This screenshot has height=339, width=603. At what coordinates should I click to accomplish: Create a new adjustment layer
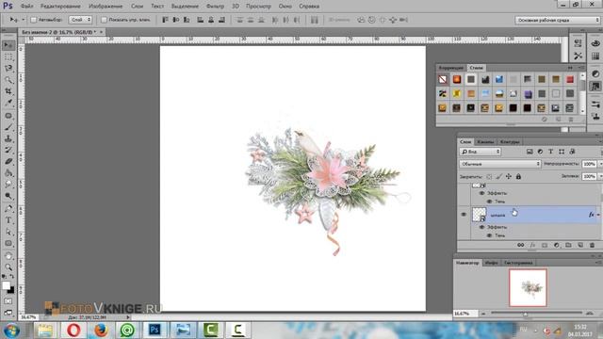pos(557,245)
